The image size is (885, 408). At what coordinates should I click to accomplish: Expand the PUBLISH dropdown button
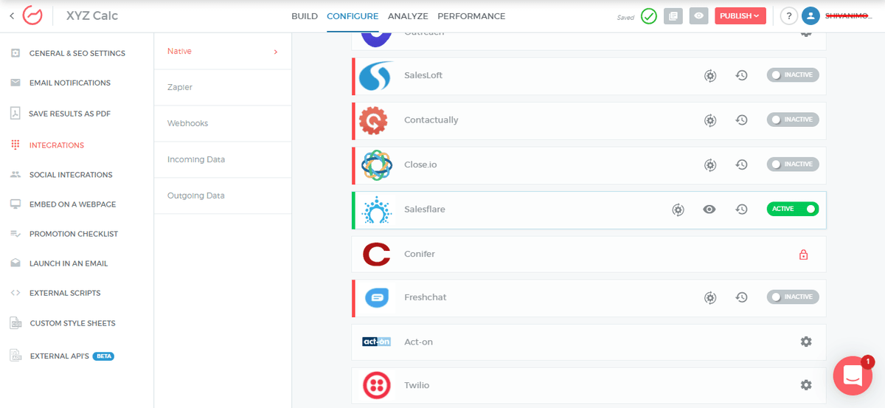click(x=740, y=15)
